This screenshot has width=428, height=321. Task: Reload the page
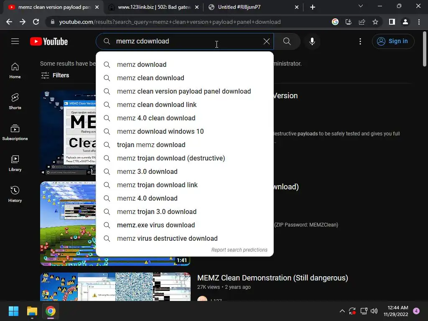tap(36, 22)
